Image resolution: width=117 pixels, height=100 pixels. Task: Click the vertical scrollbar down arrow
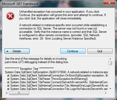coord(110,89)
